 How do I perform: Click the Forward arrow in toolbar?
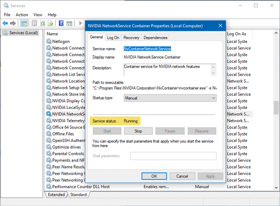[13, 23]
